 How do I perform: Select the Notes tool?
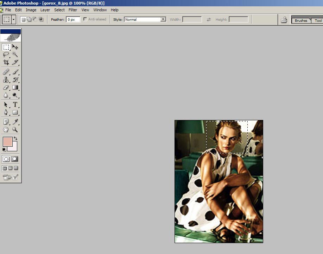pyautogui.click(x=6, y=122)
